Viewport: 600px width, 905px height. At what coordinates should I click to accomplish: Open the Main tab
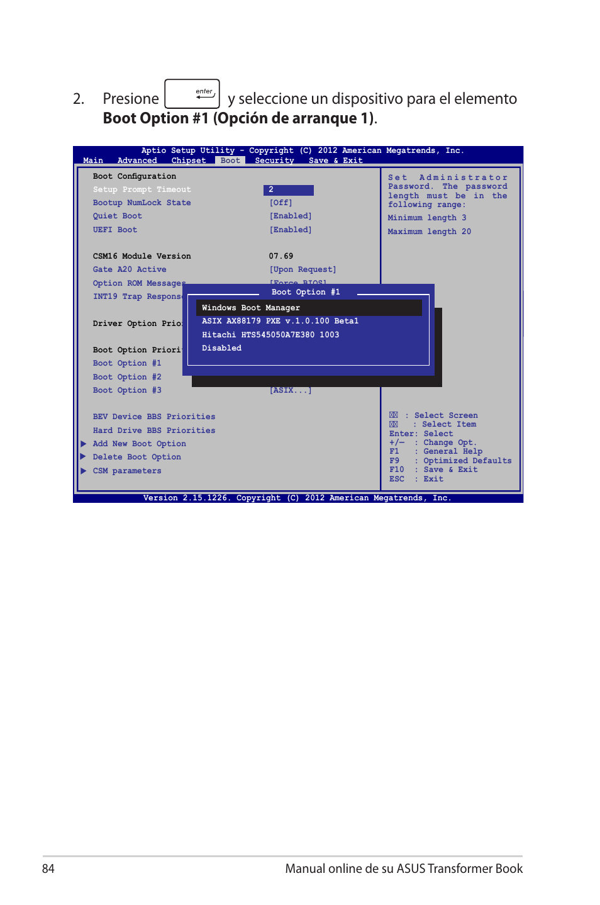[x=93, y=160]
